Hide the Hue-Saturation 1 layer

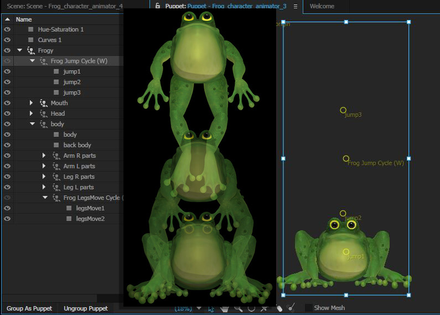point(7,29)
